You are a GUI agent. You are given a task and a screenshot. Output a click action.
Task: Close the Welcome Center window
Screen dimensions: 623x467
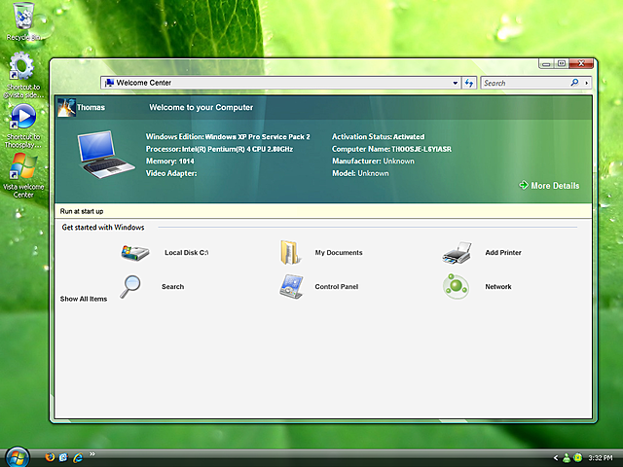(x=581, y=63)
